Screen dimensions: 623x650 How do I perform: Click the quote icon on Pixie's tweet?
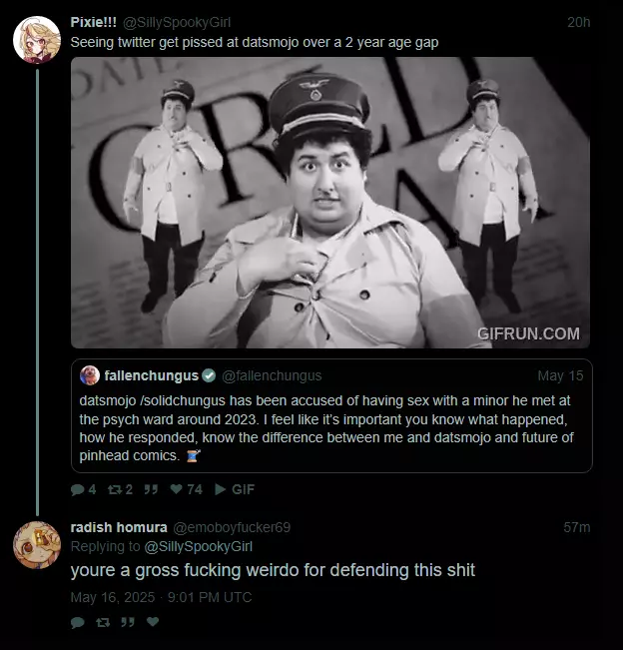tap(151, 489)
